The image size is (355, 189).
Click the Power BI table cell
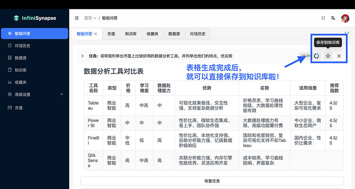click(93, 123)
